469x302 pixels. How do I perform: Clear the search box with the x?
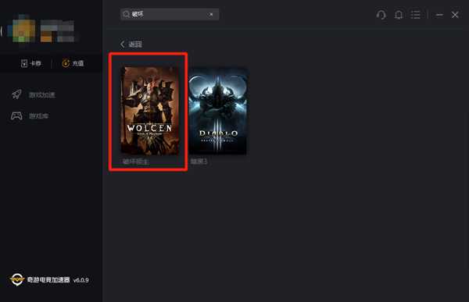211,14
